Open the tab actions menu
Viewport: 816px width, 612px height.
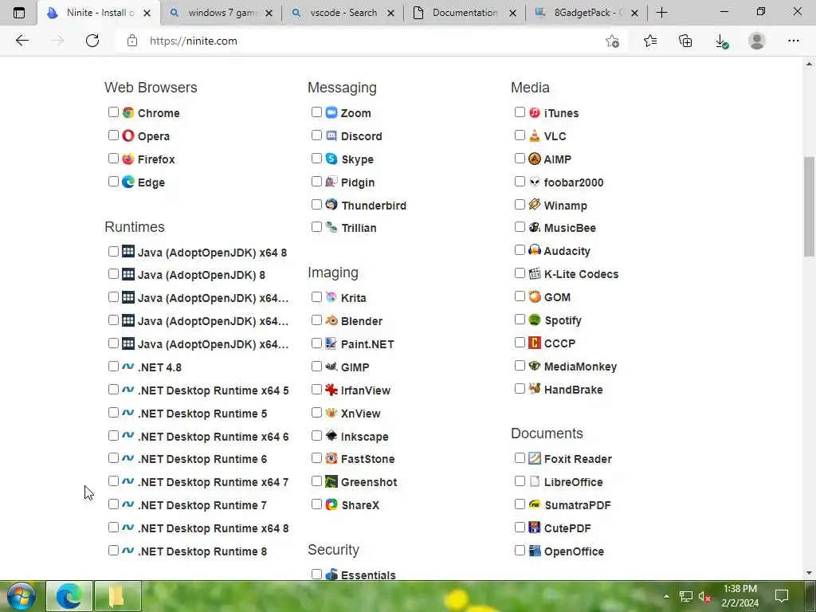coord(19,13)
